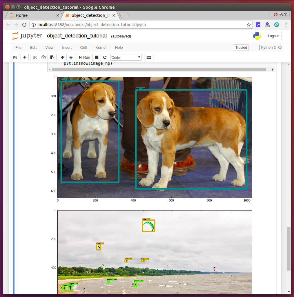Click the Logout button
This screenshot has height=297, width=294.
tap(273, 36)
